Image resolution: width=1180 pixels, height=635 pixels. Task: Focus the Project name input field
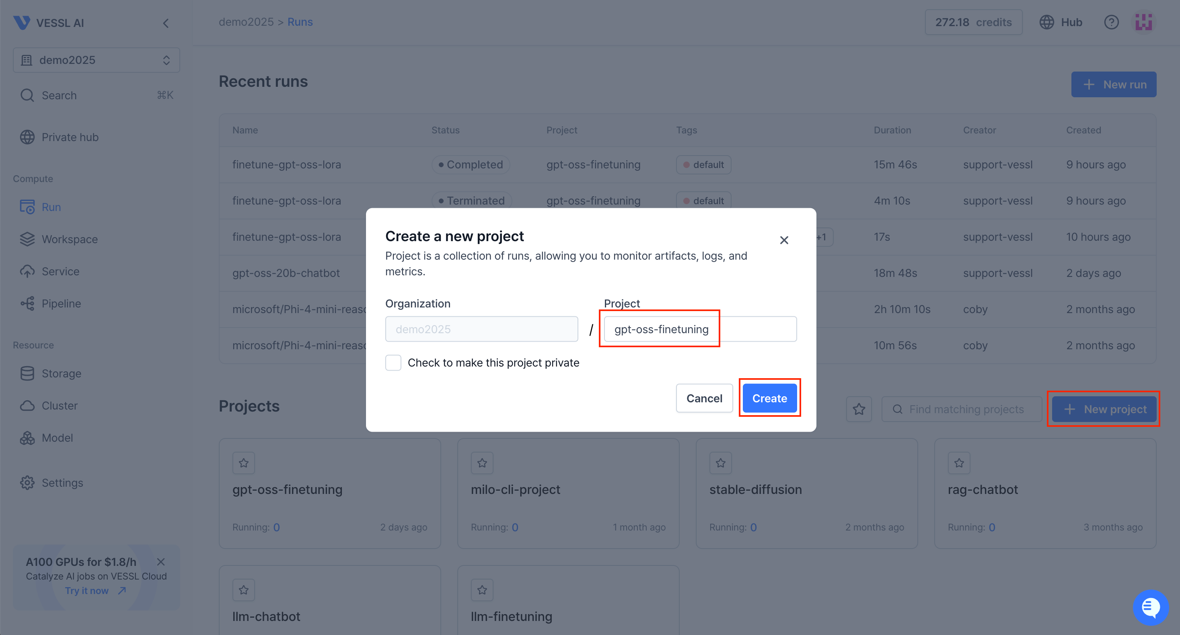(x=700, y=329)
